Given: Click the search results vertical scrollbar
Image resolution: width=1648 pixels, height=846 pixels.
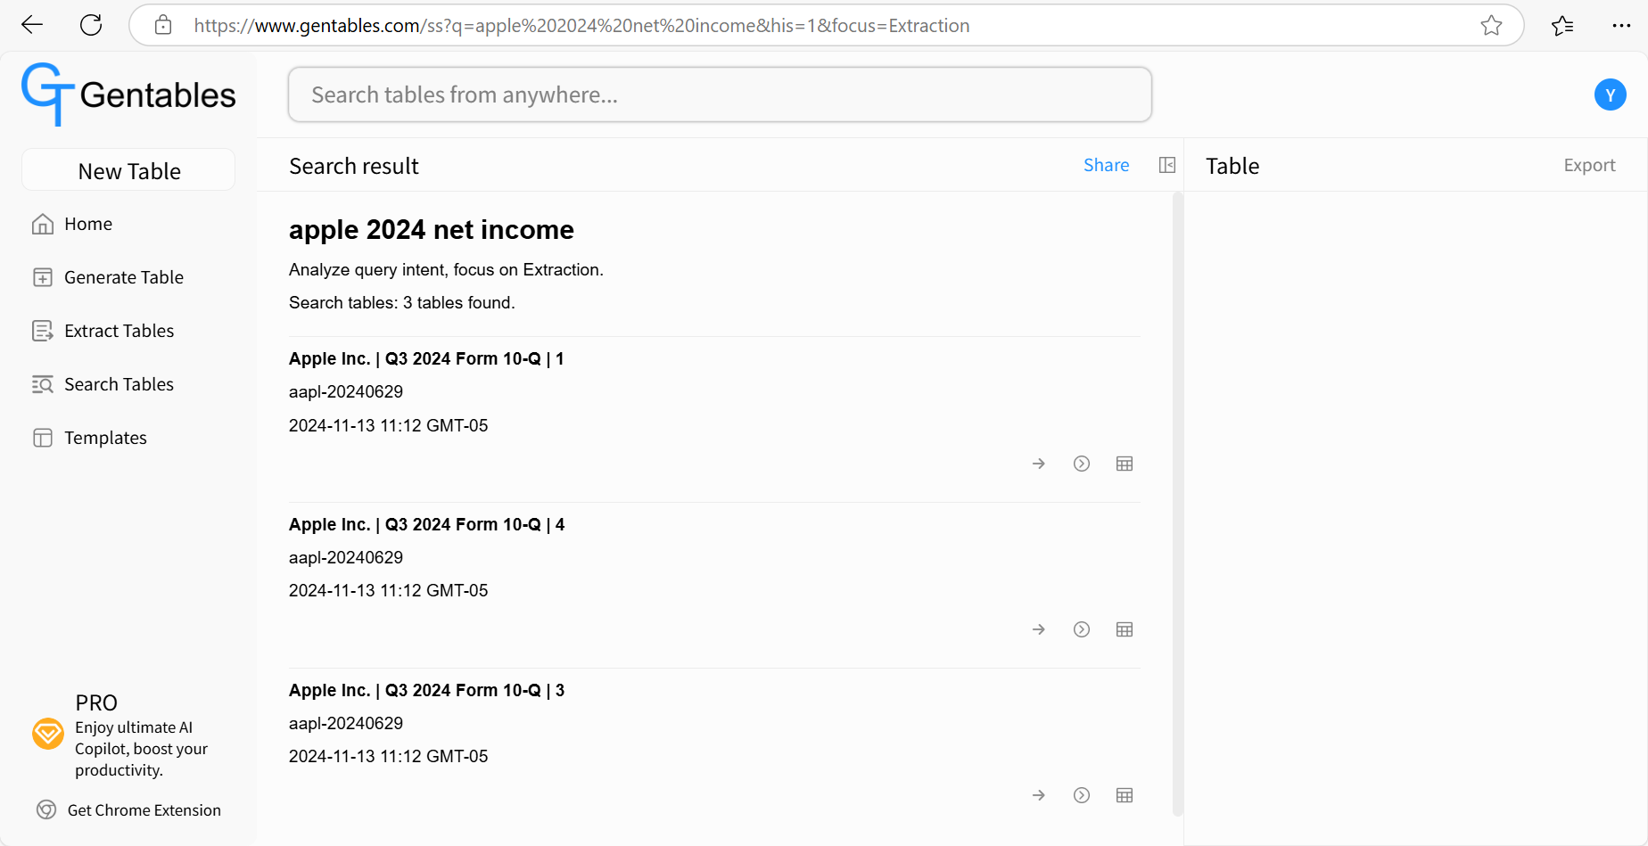Looking at the screenshot, I should click(1177, 504).
